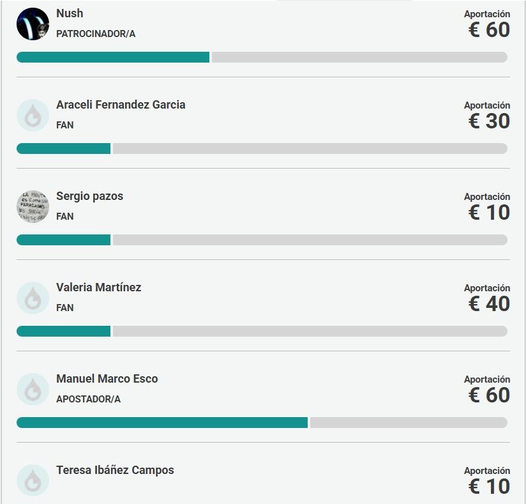Click the PATROCINADOR/A label under Nush

click(x=96, y=34)
